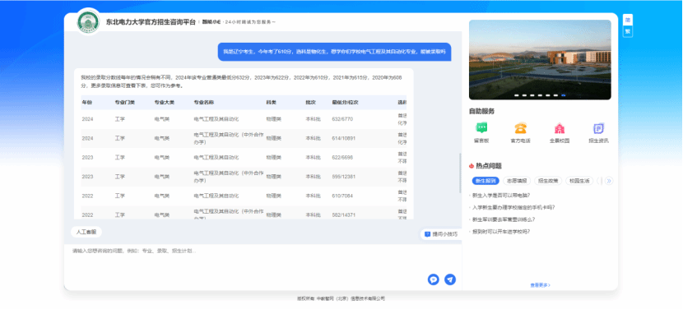Click the 科类 column header

pos(272,102)
